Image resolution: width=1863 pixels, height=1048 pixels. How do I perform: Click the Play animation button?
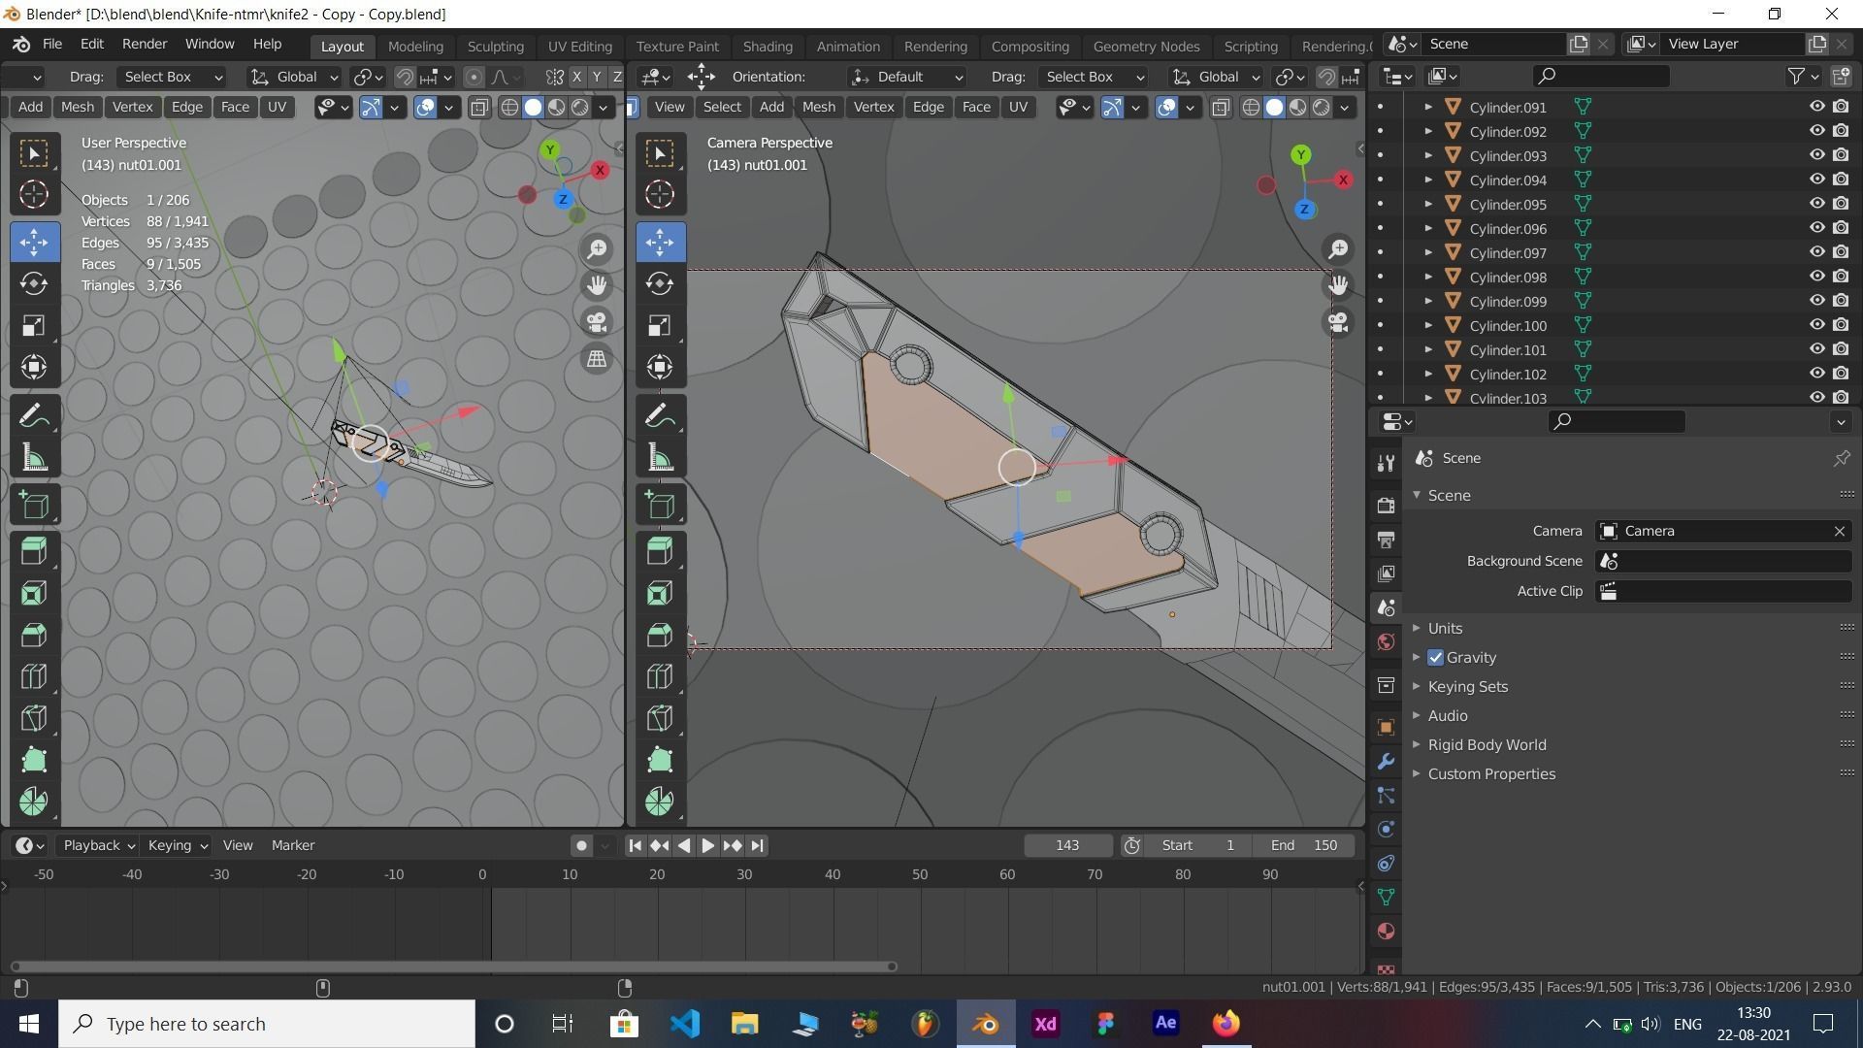[708, 845]
